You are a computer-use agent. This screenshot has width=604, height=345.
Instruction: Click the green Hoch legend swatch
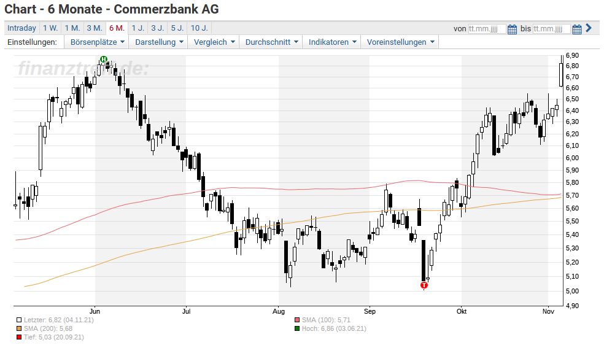coord(297,328)
